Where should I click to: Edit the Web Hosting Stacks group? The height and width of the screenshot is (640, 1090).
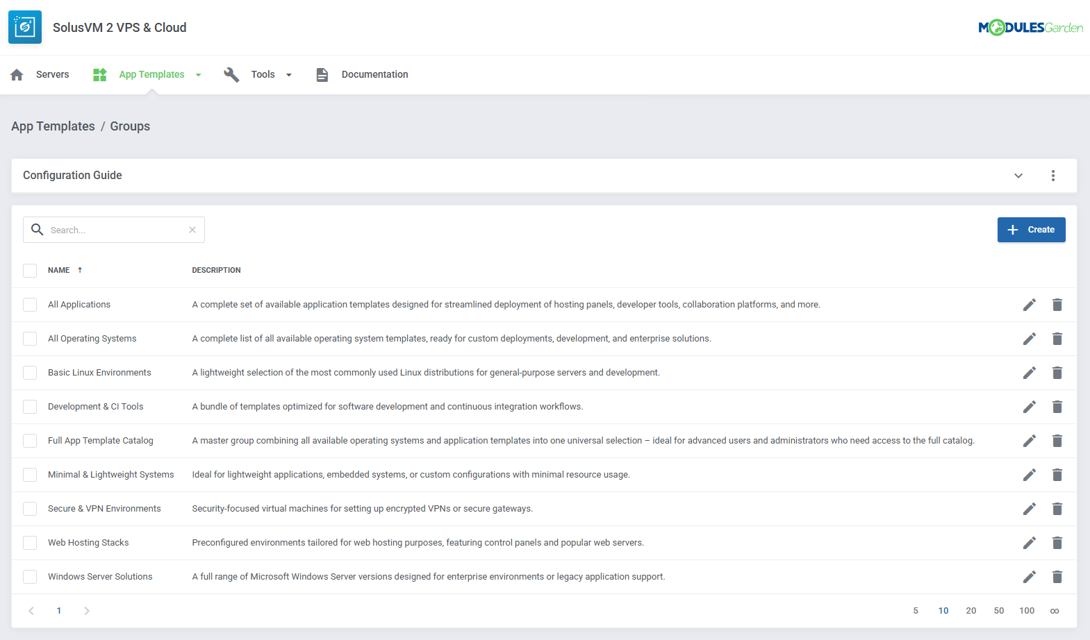[x=1030, y=543]
